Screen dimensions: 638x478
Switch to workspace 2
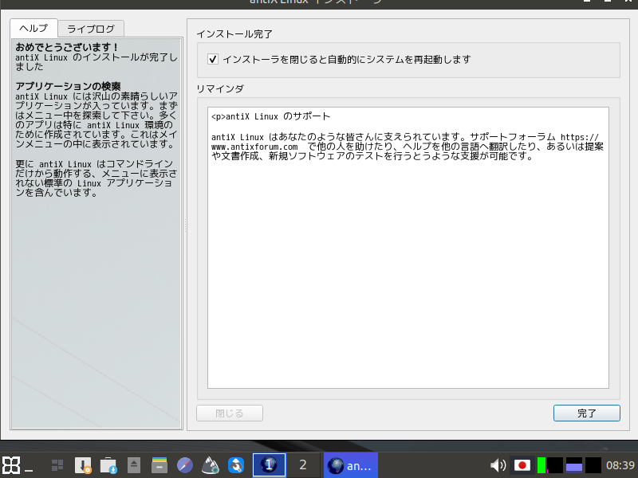pyautogui.click(x=303, y=464)
